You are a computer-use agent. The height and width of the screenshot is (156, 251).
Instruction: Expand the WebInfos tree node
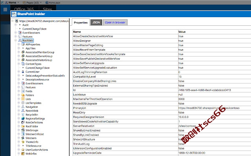click(19, 154)
